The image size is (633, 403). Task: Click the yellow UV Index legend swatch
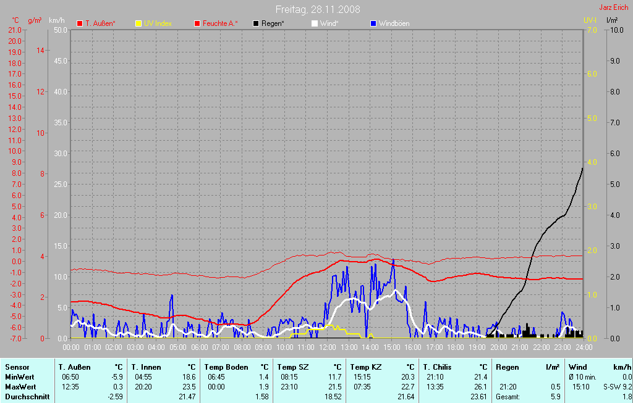138,24
